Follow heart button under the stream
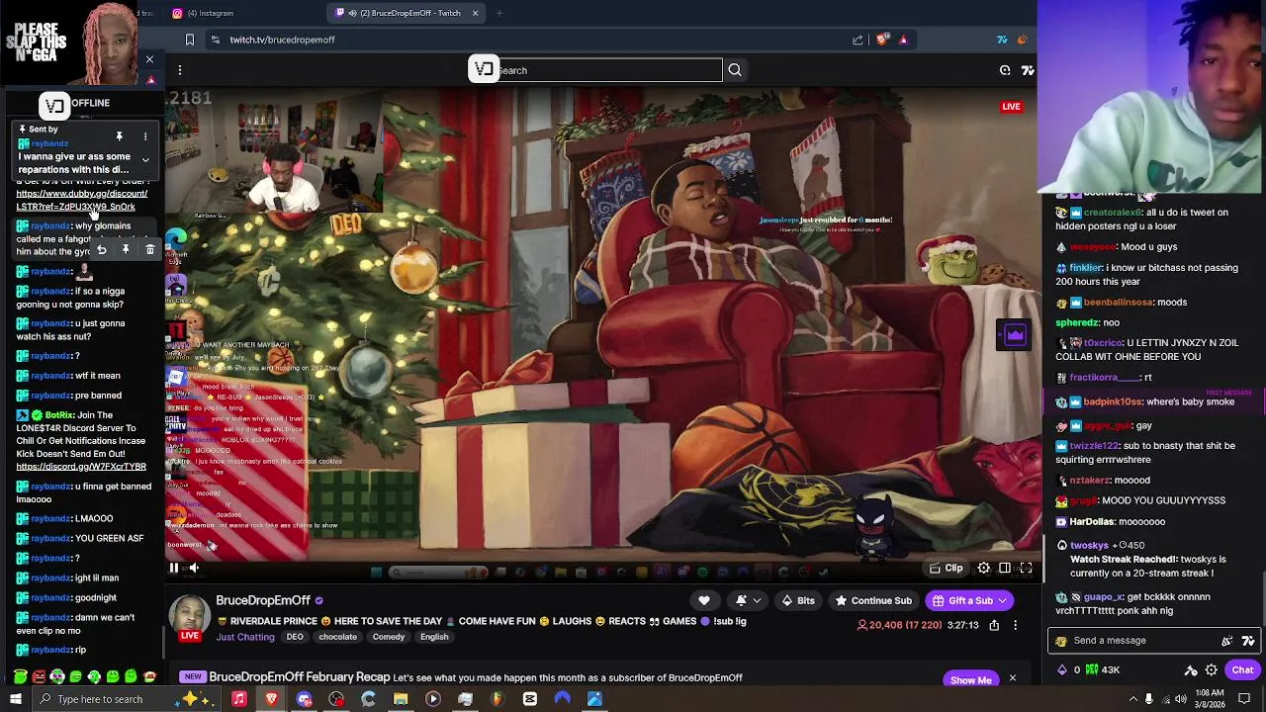1266x712 pixels. [704, 600]
